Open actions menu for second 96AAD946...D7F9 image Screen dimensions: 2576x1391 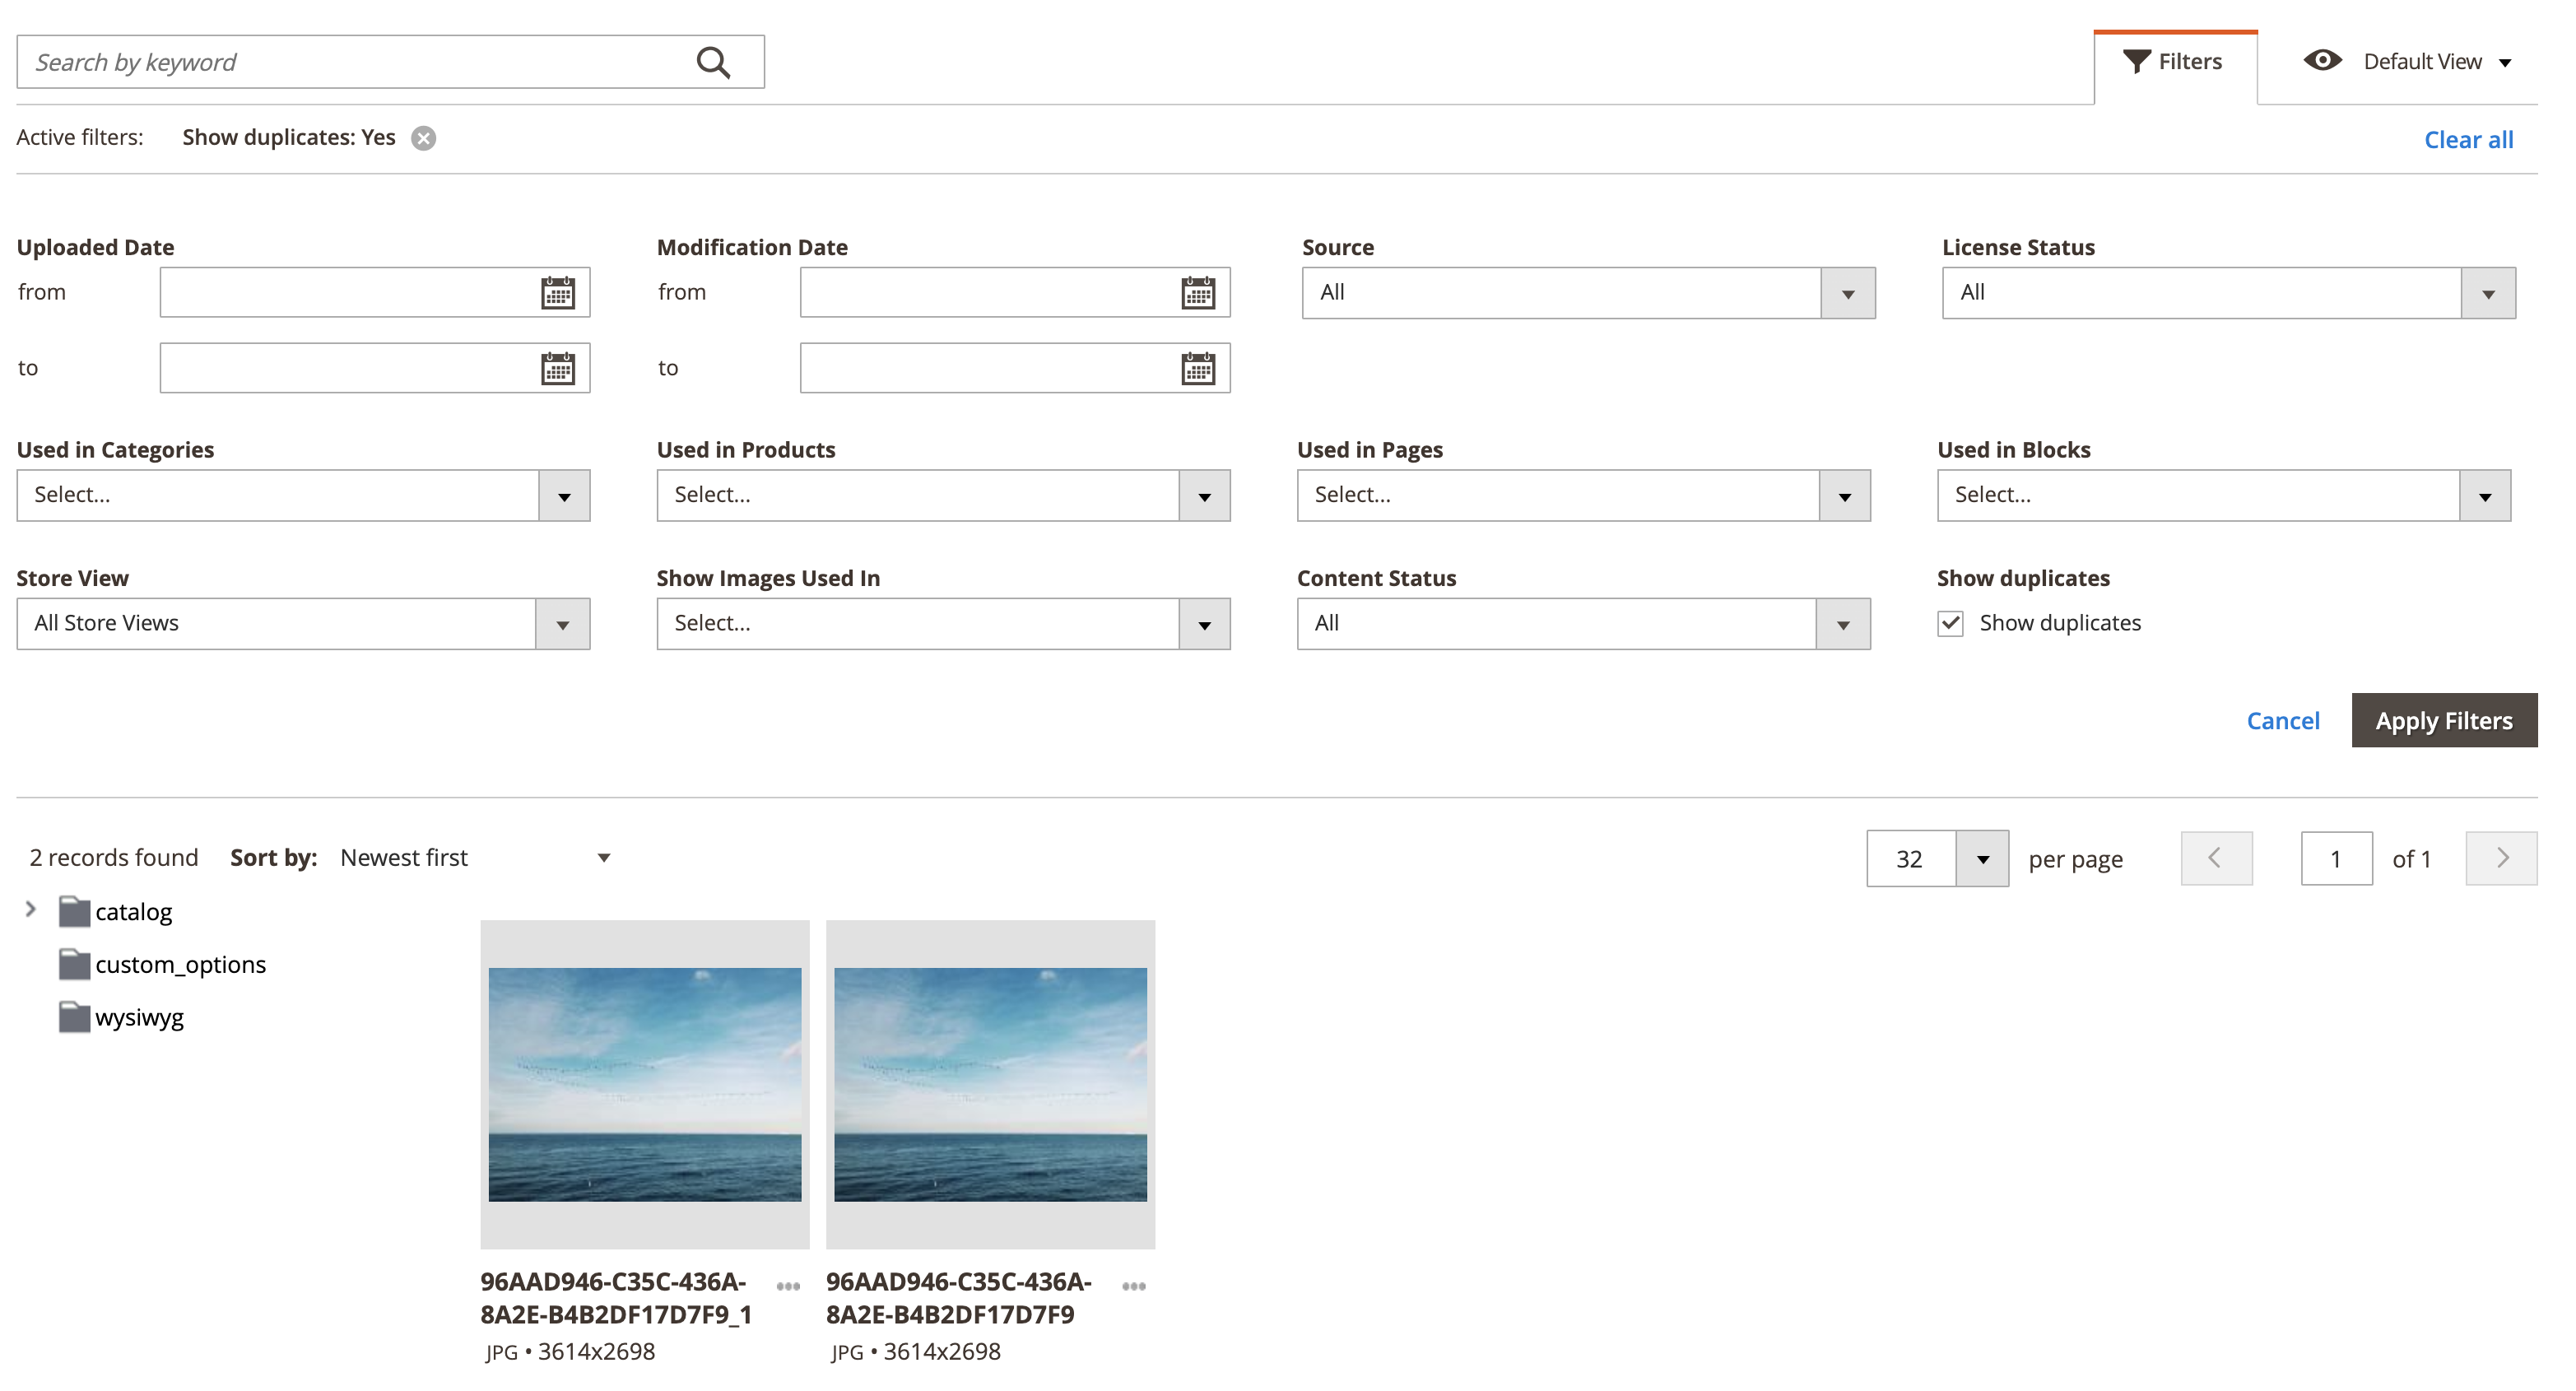[1134, 1286]
